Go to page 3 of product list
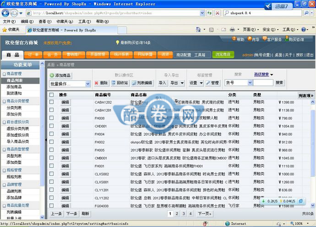The width and height of the screenshot is (316, 227). click(x=184, y=214)
